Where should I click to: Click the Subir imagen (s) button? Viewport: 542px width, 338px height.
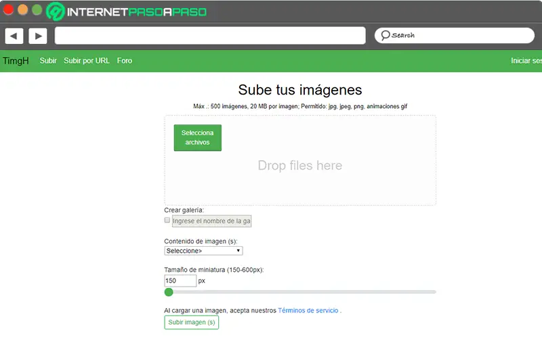192,322
